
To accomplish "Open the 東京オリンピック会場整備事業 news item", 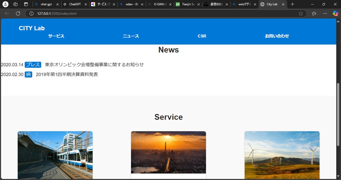I will click(94, 65).
